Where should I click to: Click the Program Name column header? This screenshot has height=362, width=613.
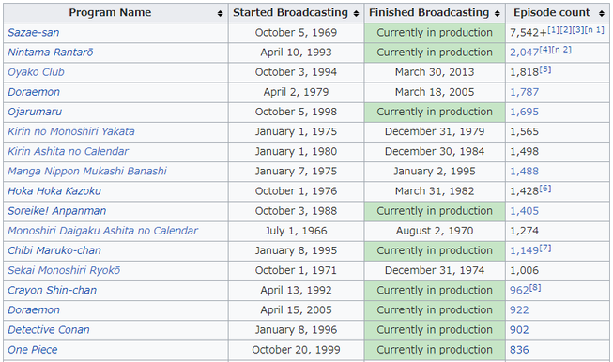[115, 13]
